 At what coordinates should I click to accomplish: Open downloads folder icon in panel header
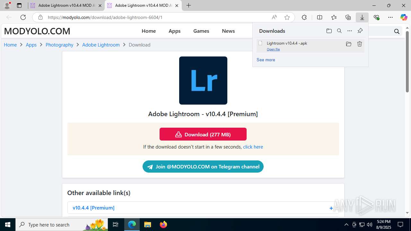coord(329,31)
